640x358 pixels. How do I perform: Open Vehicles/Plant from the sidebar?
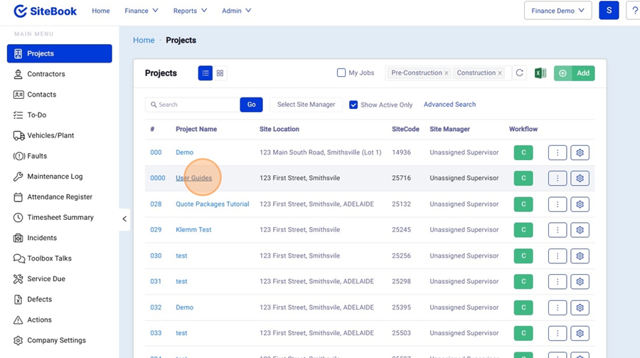click(50, 135)
